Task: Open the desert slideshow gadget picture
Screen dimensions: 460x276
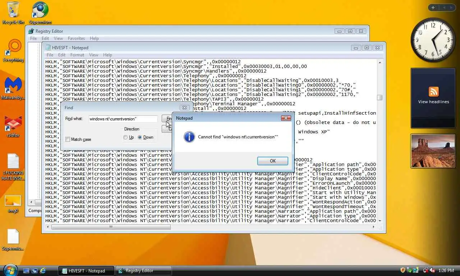Action: point(433,151)
